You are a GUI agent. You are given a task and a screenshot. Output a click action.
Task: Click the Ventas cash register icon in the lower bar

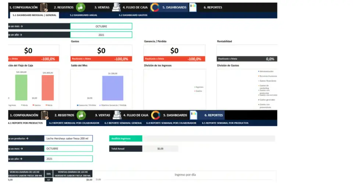117,115
